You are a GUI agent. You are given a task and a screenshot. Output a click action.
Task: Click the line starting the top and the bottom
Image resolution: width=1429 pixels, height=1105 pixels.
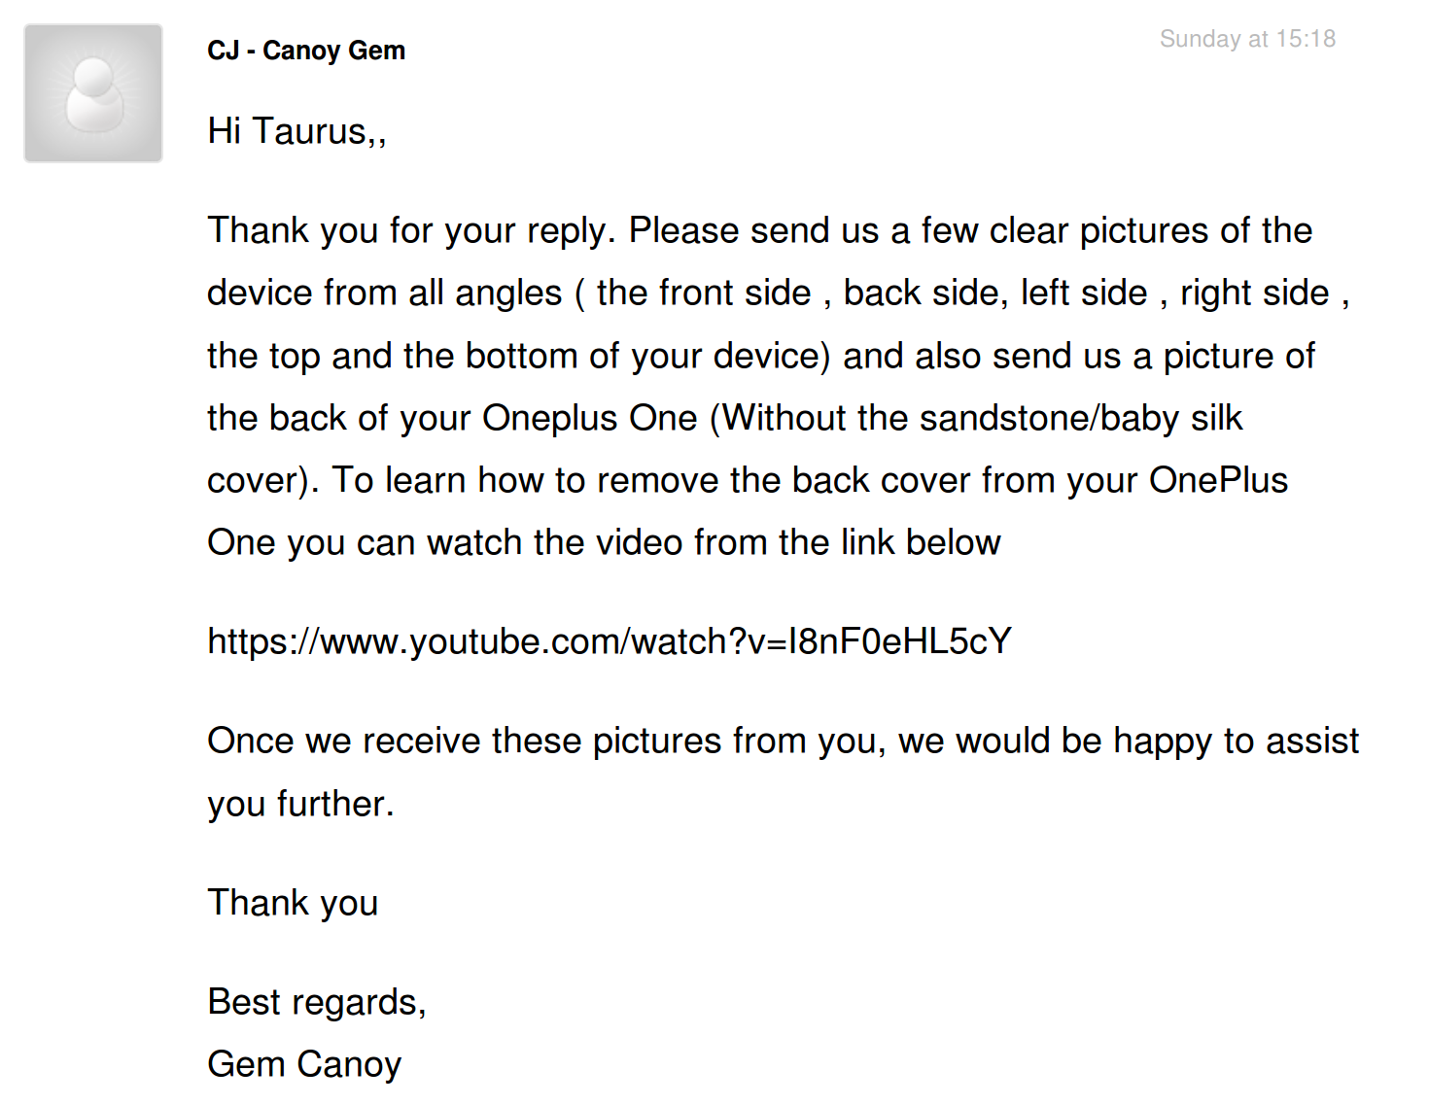coord(761,357)
